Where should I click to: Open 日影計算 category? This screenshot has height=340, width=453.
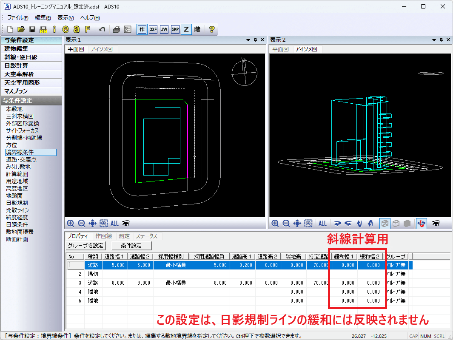[x=31, y=65]
